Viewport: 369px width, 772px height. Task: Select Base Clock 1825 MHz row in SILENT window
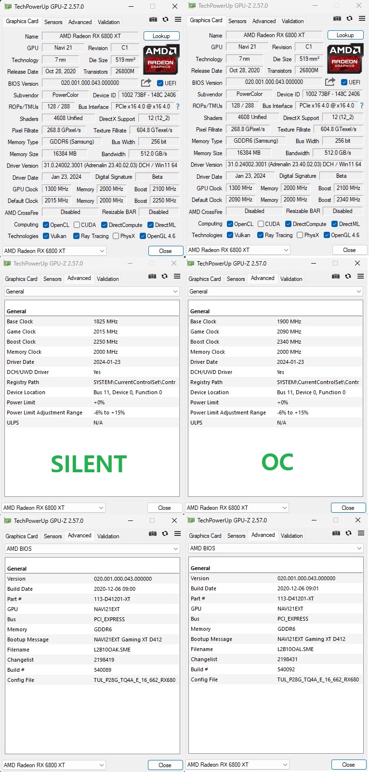92,321
